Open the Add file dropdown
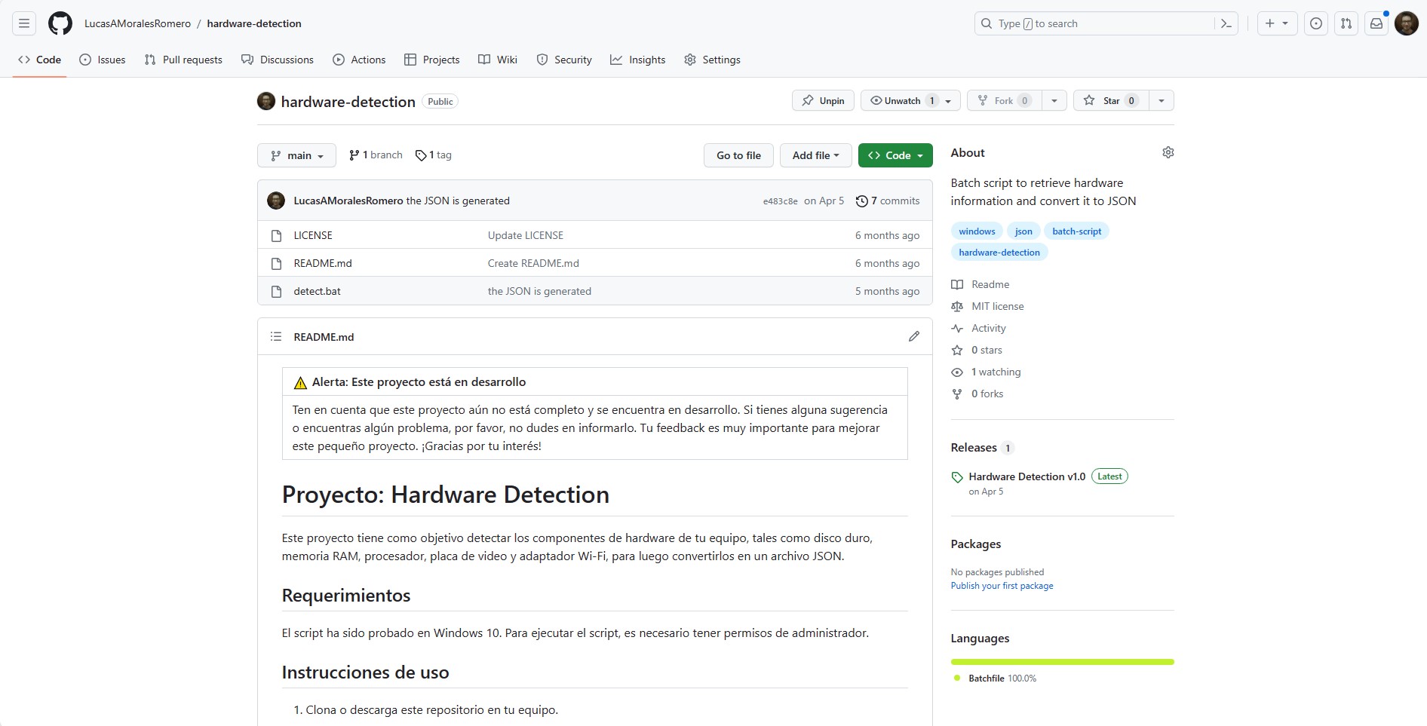The height and width of the screenshot is (726, 1427). [x=815, y=155]
